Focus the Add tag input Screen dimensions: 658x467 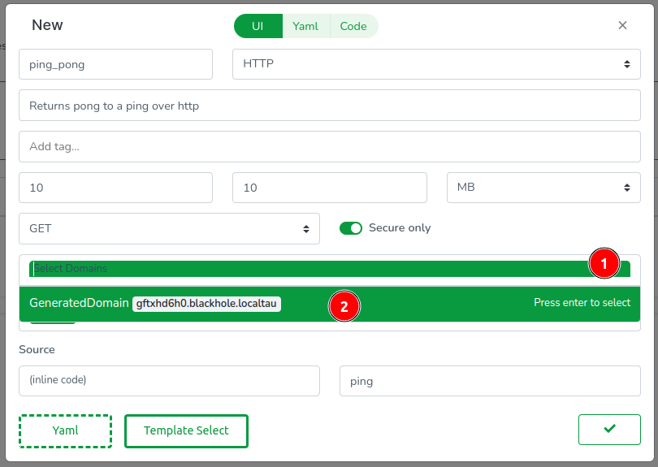point(329,147)
